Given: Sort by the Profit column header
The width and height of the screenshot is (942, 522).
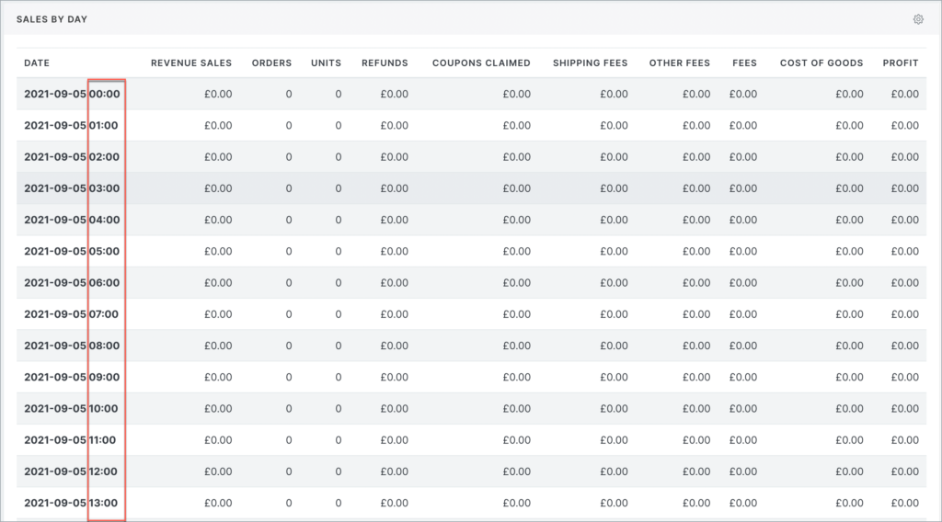Looking at the screenshot, I should pyautogui.click(x=900, y=63).
